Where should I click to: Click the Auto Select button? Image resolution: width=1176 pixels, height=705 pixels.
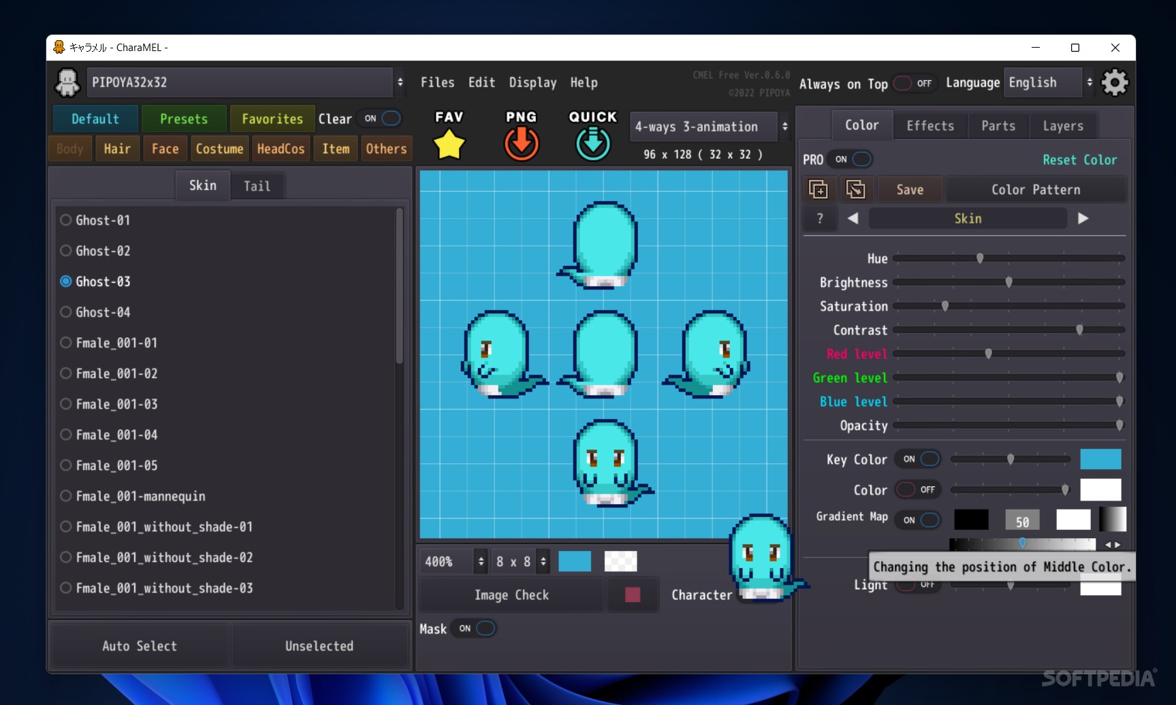click(140, 646)
